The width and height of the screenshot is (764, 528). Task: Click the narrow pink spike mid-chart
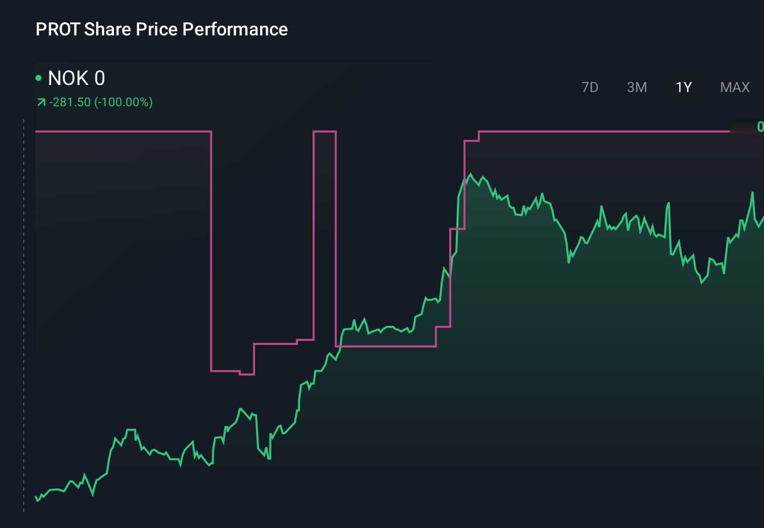point(324,202)
